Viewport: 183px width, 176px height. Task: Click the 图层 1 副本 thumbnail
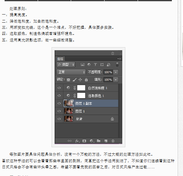pyautogui.click(x=68, y=103)
